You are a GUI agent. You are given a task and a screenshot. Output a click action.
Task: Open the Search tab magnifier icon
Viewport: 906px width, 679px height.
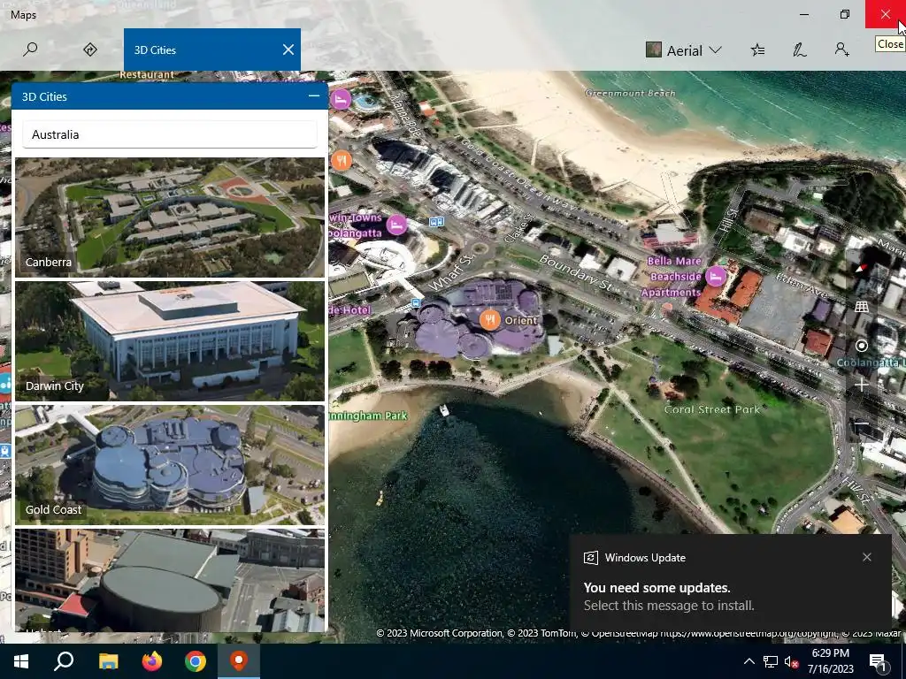[30, 50]
